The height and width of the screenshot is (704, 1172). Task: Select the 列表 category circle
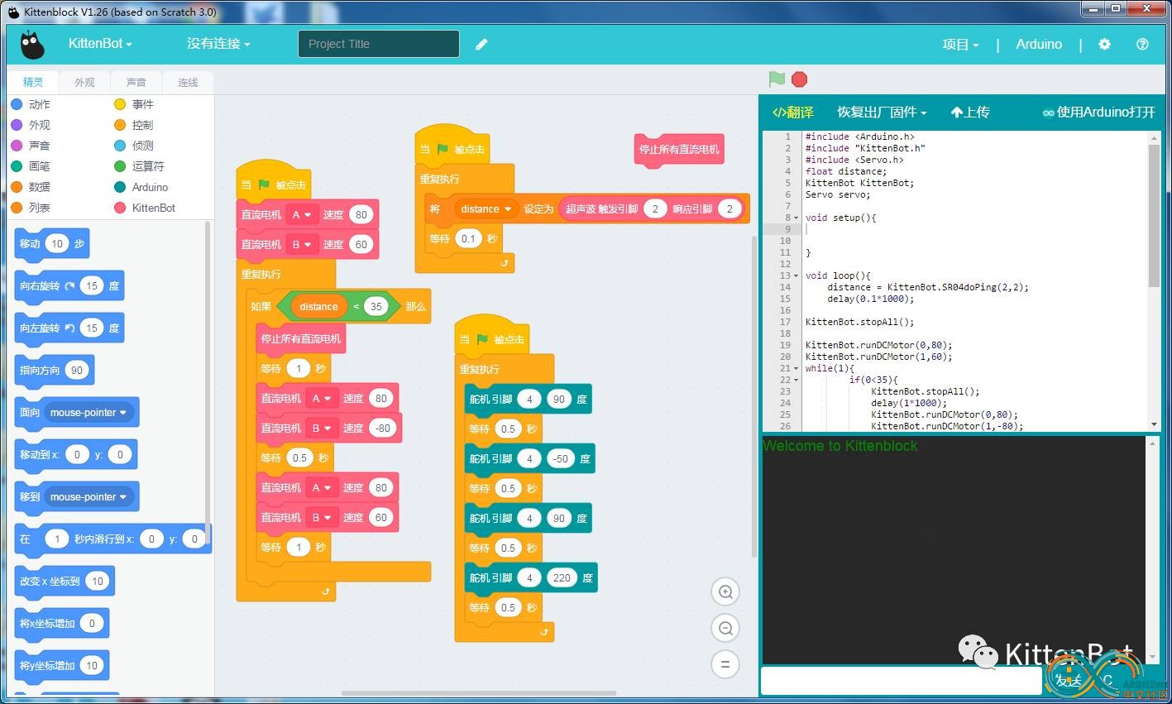[x=17, y=208]
